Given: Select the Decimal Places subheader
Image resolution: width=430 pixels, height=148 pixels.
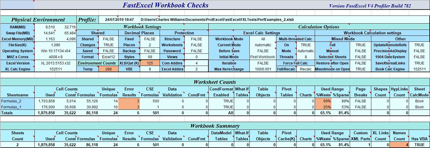Looking at the screenshot, I should (139, 33).
